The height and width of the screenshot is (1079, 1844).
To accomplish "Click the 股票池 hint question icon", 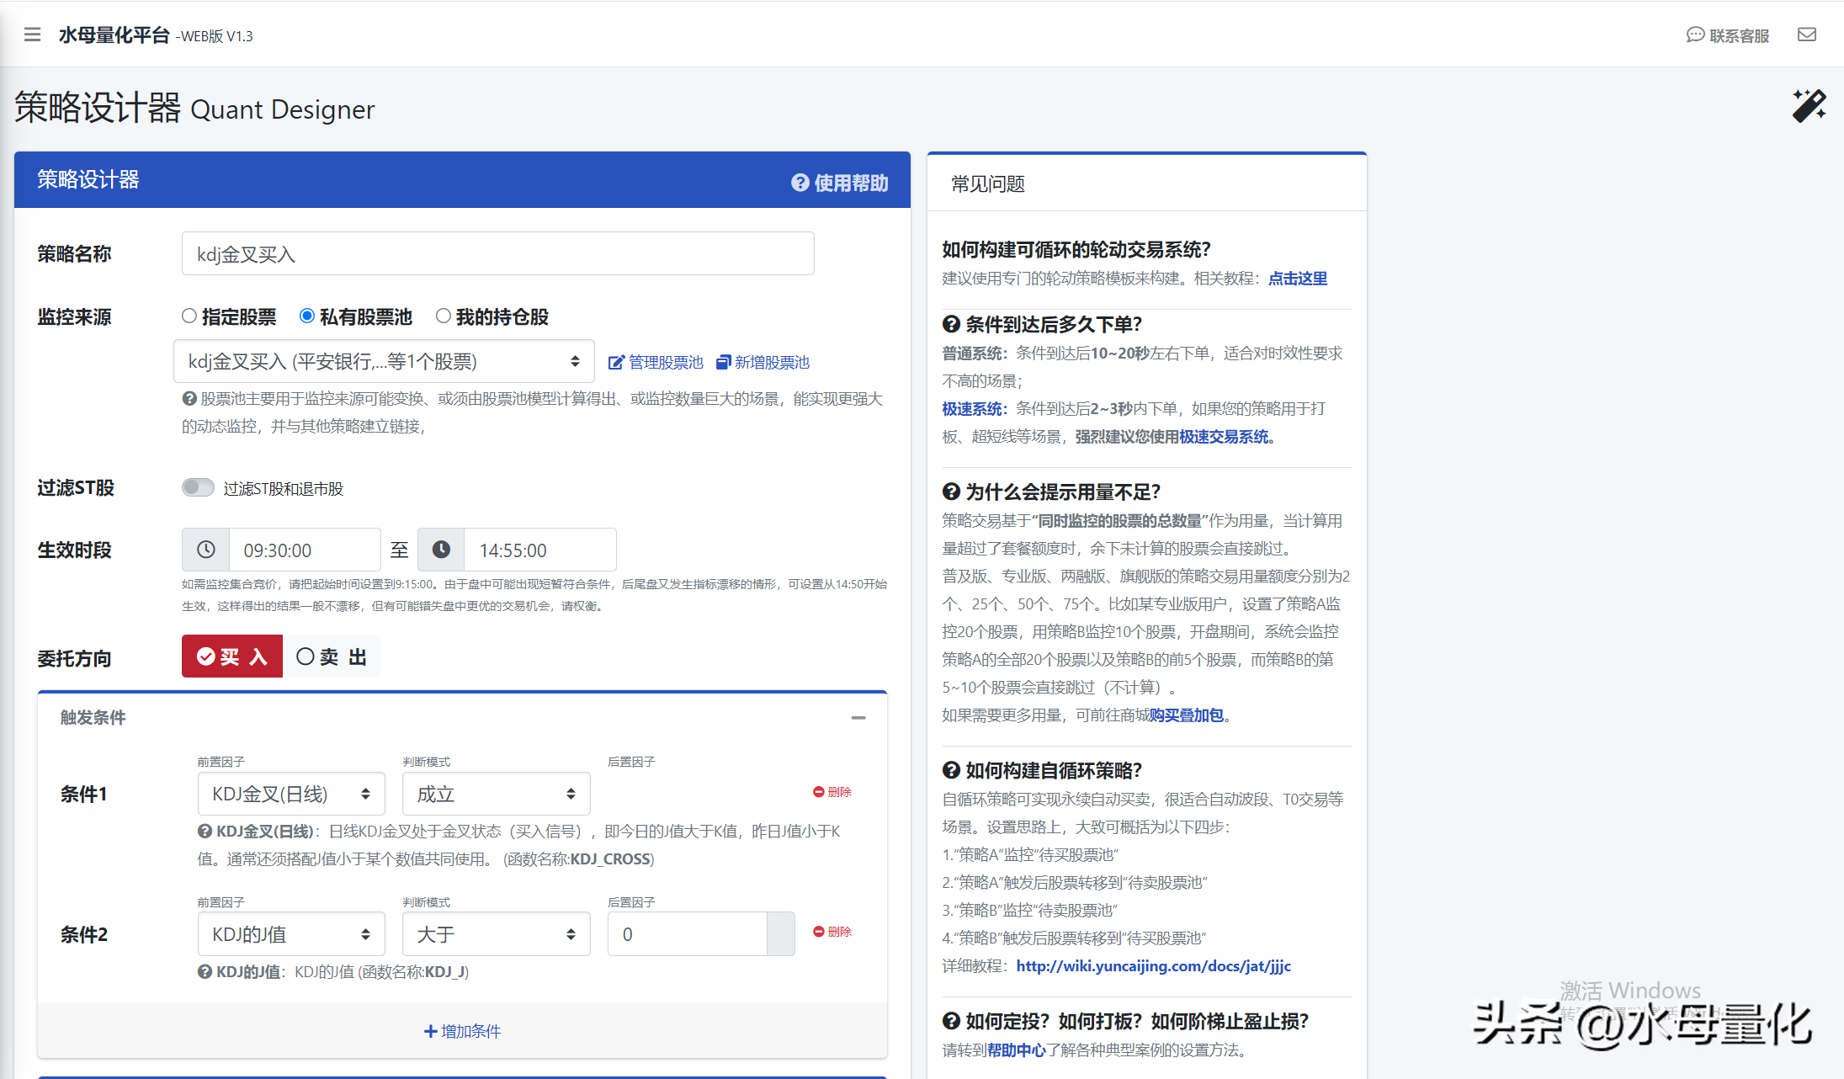I will pos(189,399).
